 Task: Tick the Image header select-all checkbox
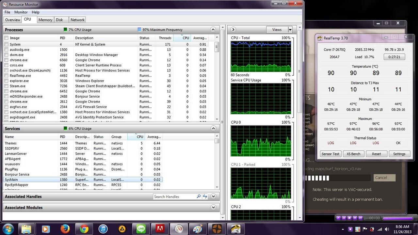(x=6, y=38)
